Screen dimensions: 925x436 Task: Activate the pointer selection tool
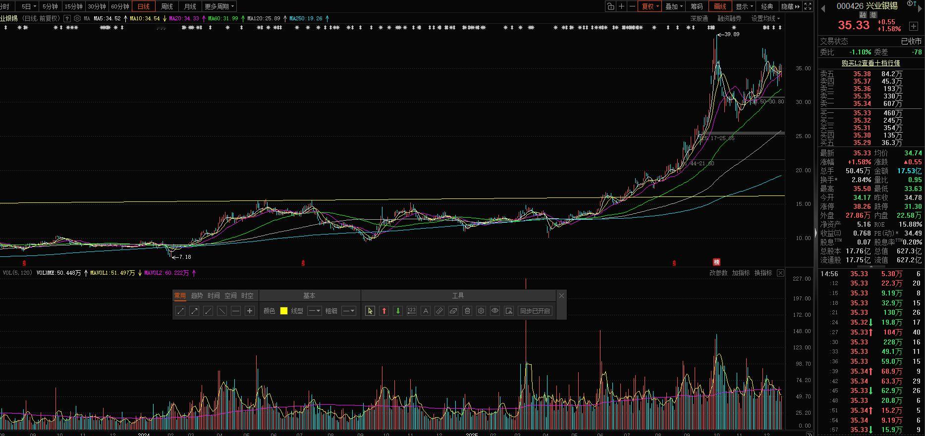(370, 311)
